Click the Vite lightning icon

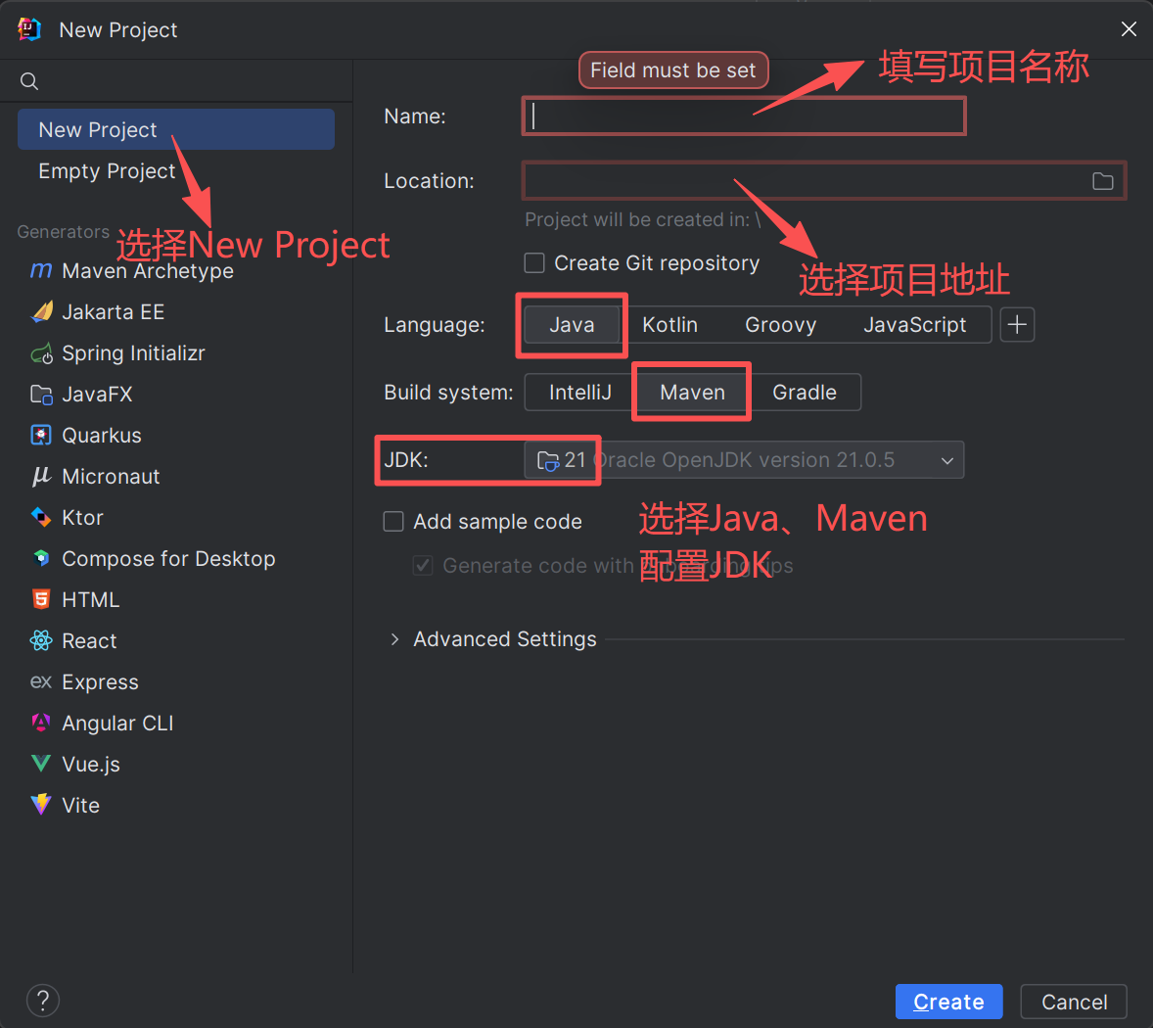click(x=41, y=805)
